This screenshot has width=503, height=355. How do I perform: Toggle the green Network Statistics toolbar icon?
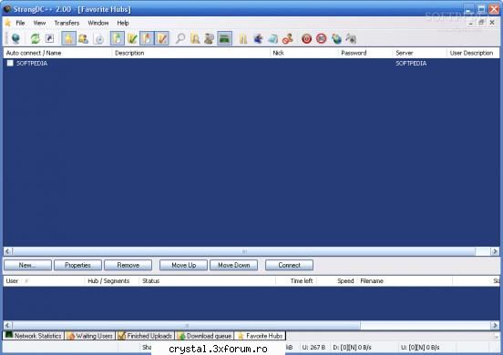pyautogui.click(x=224, y=39)
